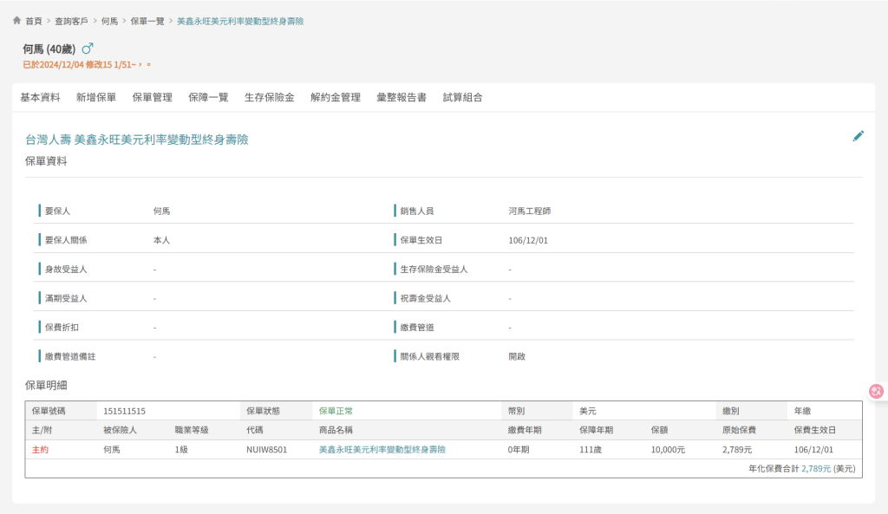Viewport: 888px width, 514px height.
Task: Click 首頁 breadcrumb link
Action: pos(33,21)
